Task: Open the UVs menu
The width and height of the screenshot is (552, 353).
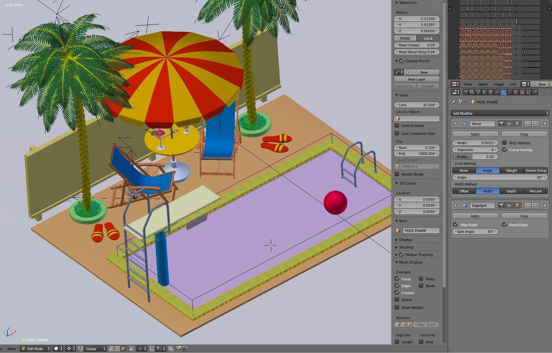Action: click(x=513, y=84)
